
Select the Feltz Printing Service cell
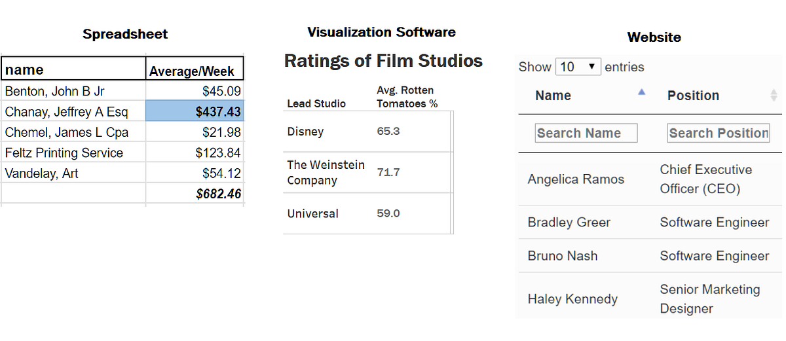tap(73, 153)
